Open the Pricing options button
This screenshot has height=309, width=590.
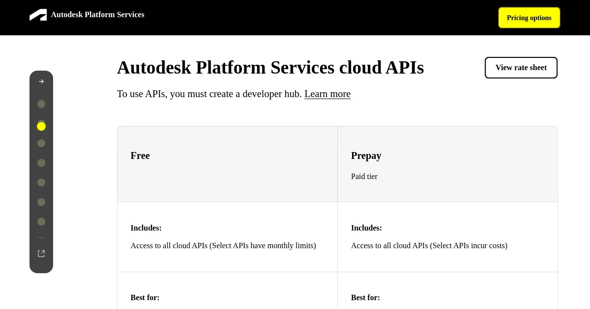529,18
